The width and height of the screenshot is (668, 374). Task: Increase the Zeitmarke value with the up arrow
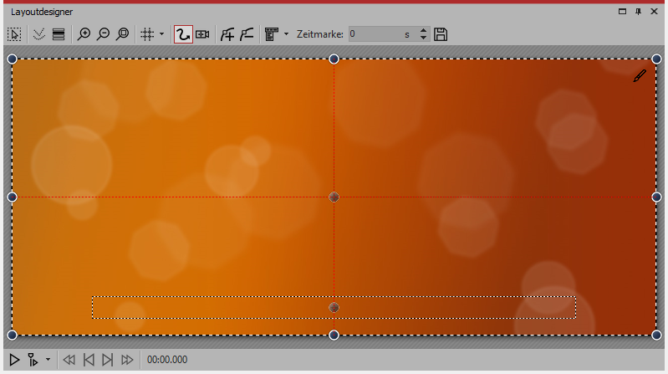[x=423, y=31]
